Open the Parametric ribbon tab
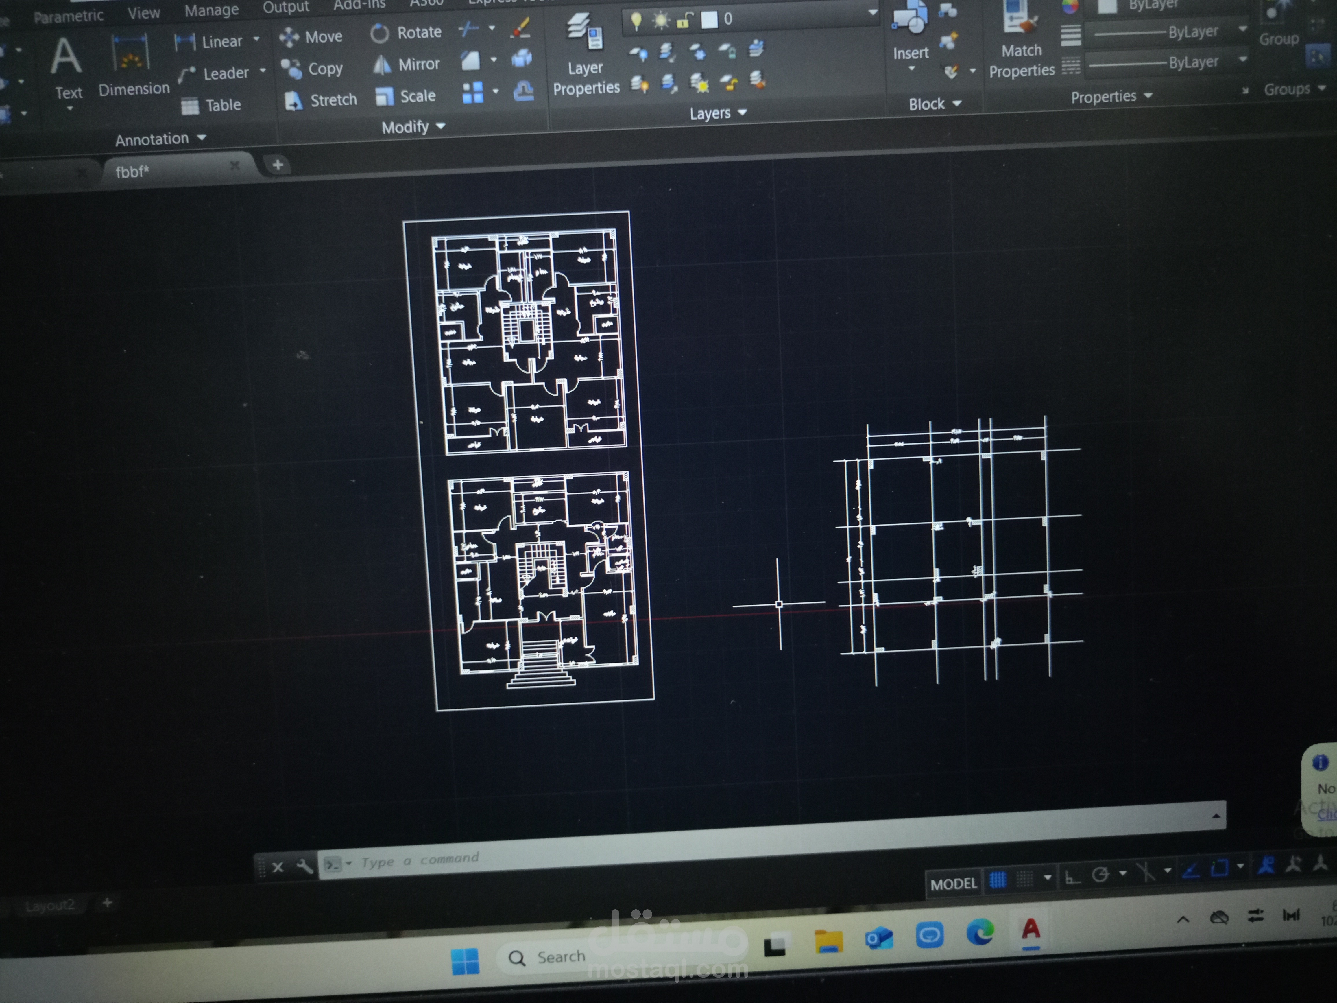 click(x=69, y=16)
